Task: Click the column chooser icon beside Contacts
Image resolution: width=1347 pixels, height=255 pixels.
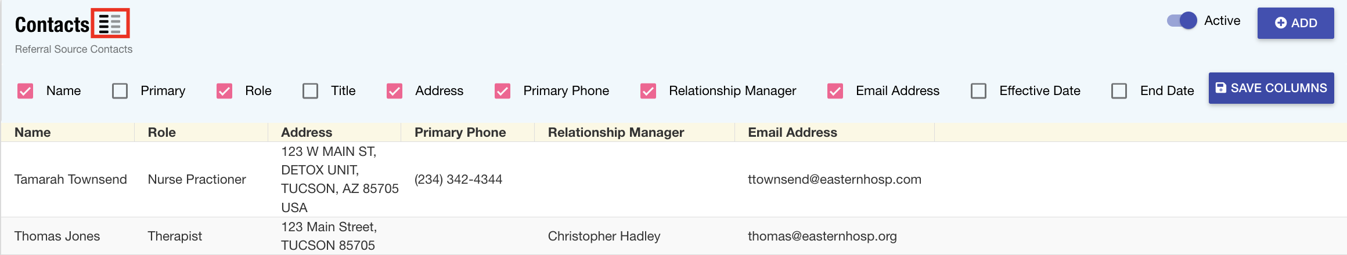Action: [x=110, y=24]
